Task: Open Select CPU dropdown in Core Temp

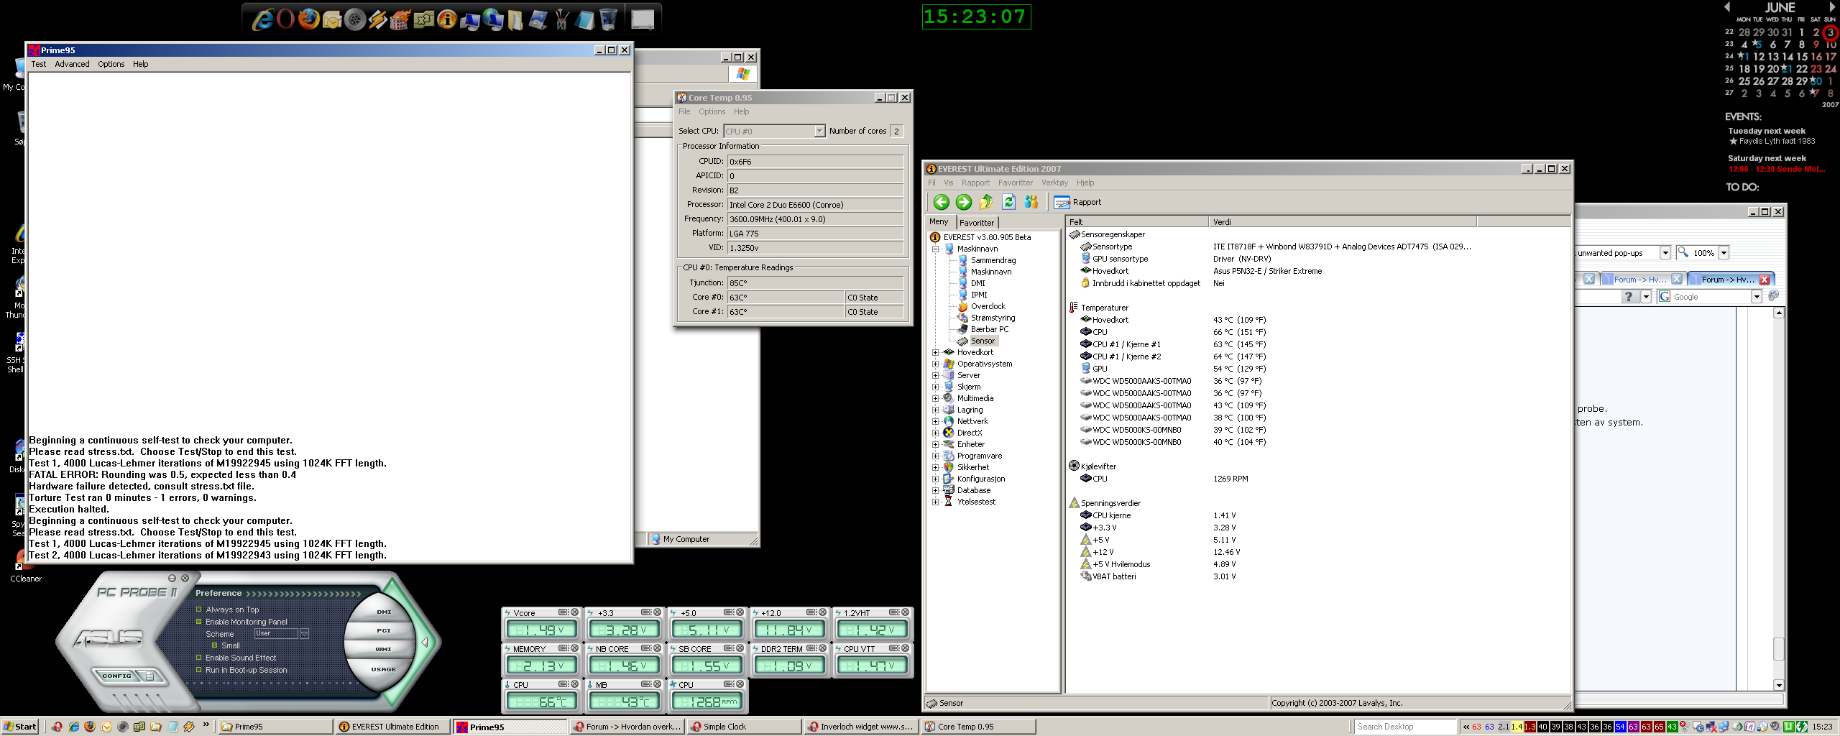Action: point(819,132)
